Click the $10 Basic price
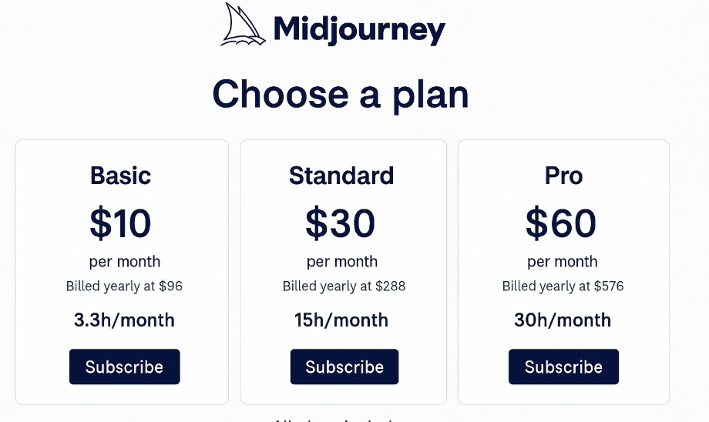Screen dimensions: 709x422 coord(120,223)
